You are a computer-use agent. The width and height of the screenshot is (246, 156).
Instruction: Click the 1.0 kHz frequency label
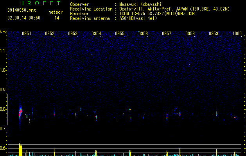coord(4,70)
